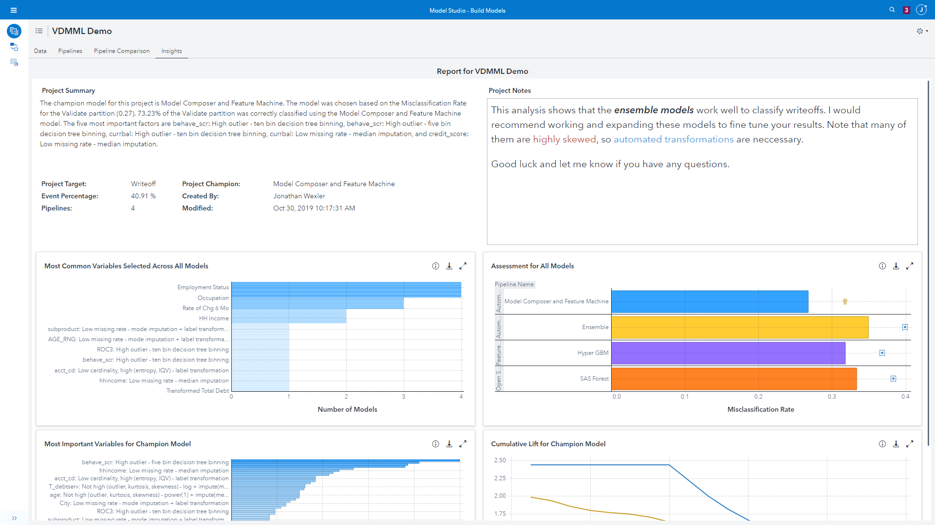
Task: Download the Most Common Variables chart
Action: click(x=449, y=266)
